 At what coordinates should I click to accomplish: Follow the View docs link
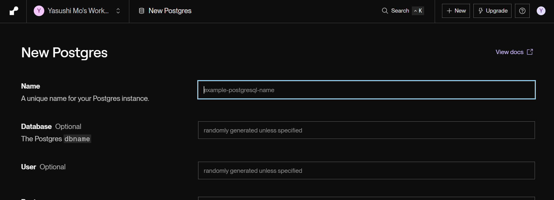(x=509, y=52)
